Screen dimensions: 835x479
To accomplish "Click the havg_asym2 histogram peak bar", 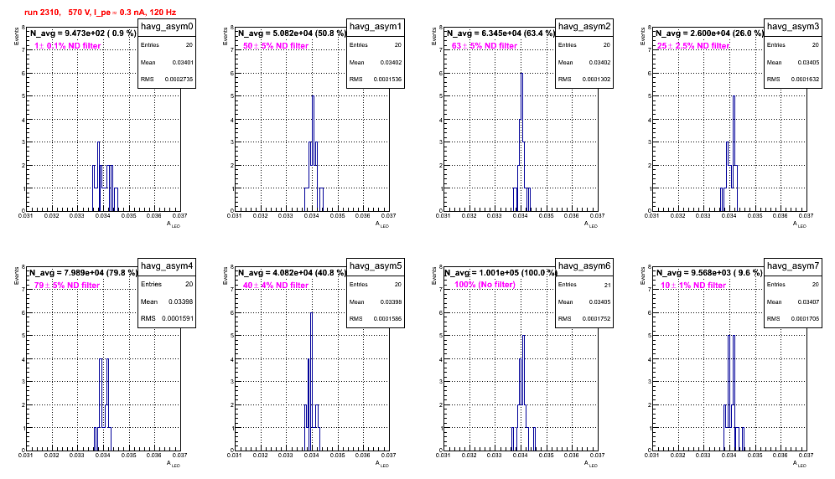I will click(x=521, y=142).
